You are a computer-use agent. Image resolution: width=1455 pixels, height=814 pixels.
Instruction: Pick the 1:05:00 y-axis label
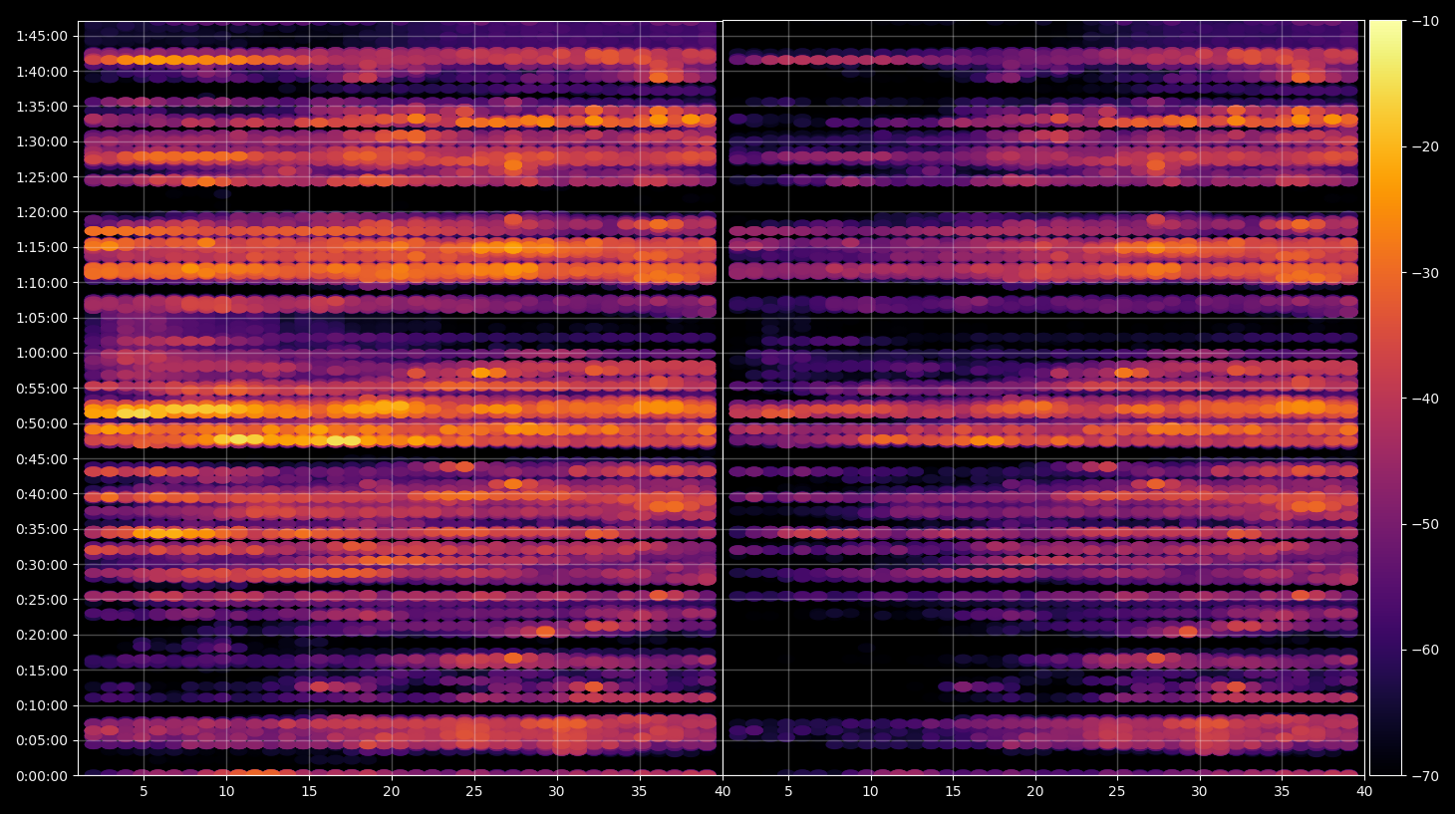coord(42,318)
